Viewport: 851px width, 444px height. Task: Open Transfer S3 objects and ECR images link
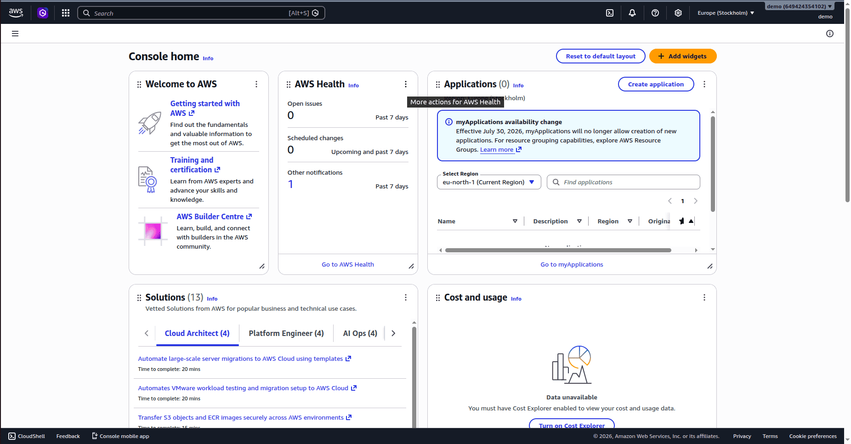245,417
